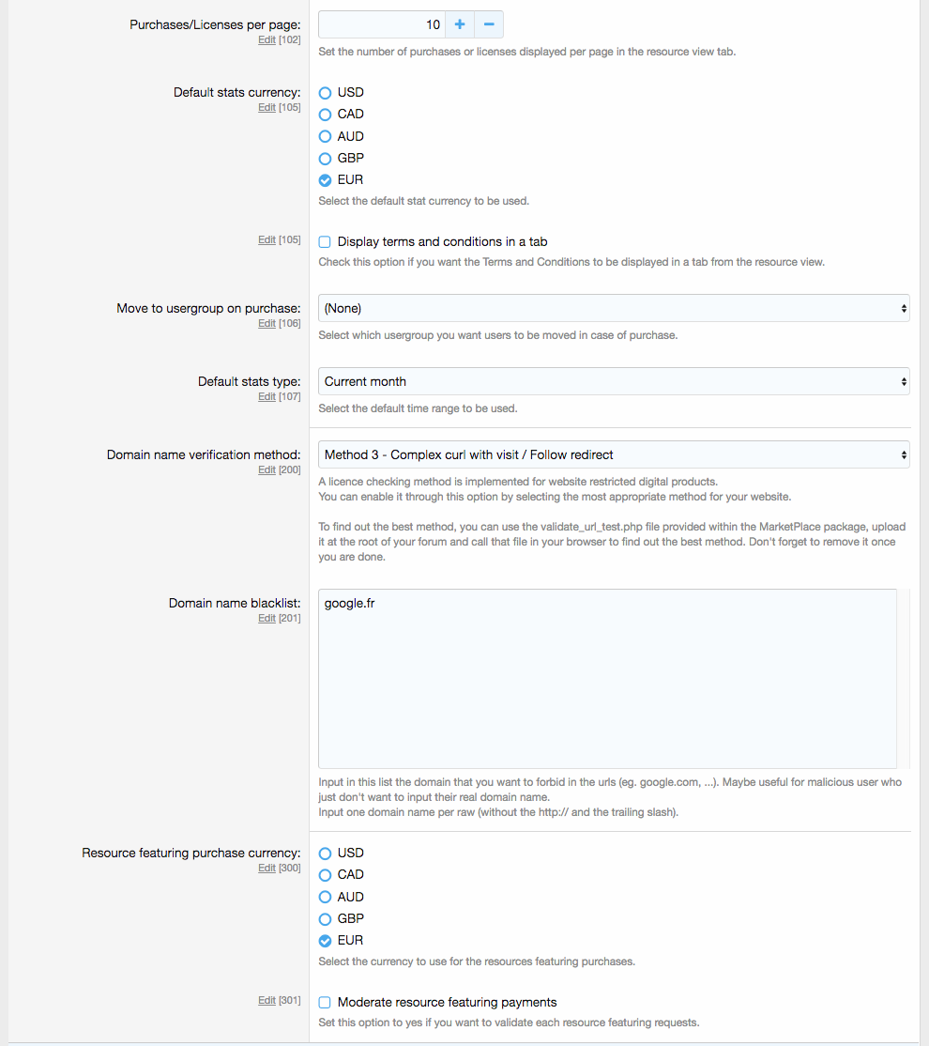Click Edit link under Purchases/Licenses per page

[267, 40]
